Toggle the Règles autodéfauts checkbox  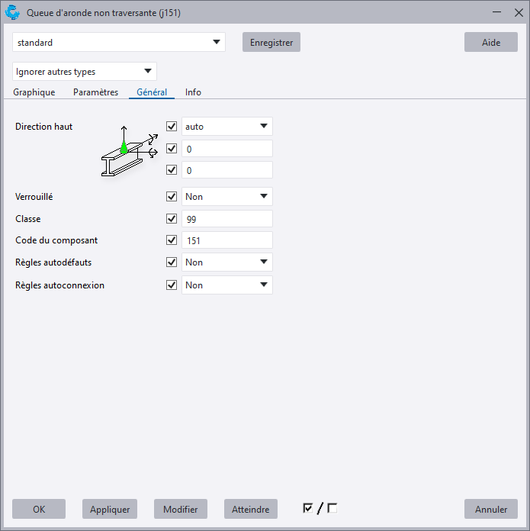172,262
